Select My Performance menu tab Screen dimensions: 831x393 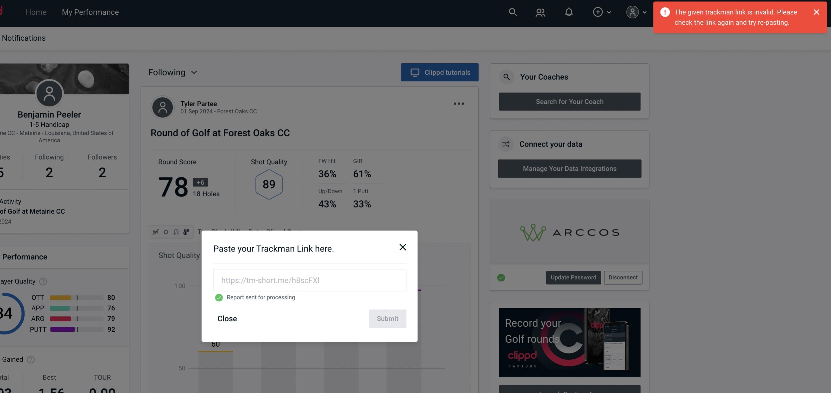[90, 12]
